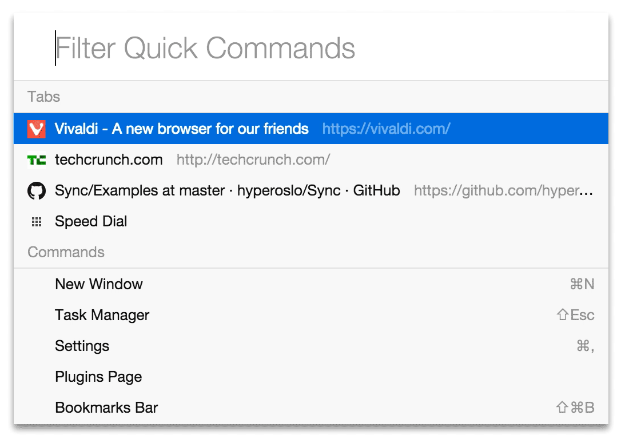This screenshot has width=621, height=439.
Task: Toggle the Bookmarks Bar command
Action: pyautogui.click(x=106, y=408)
